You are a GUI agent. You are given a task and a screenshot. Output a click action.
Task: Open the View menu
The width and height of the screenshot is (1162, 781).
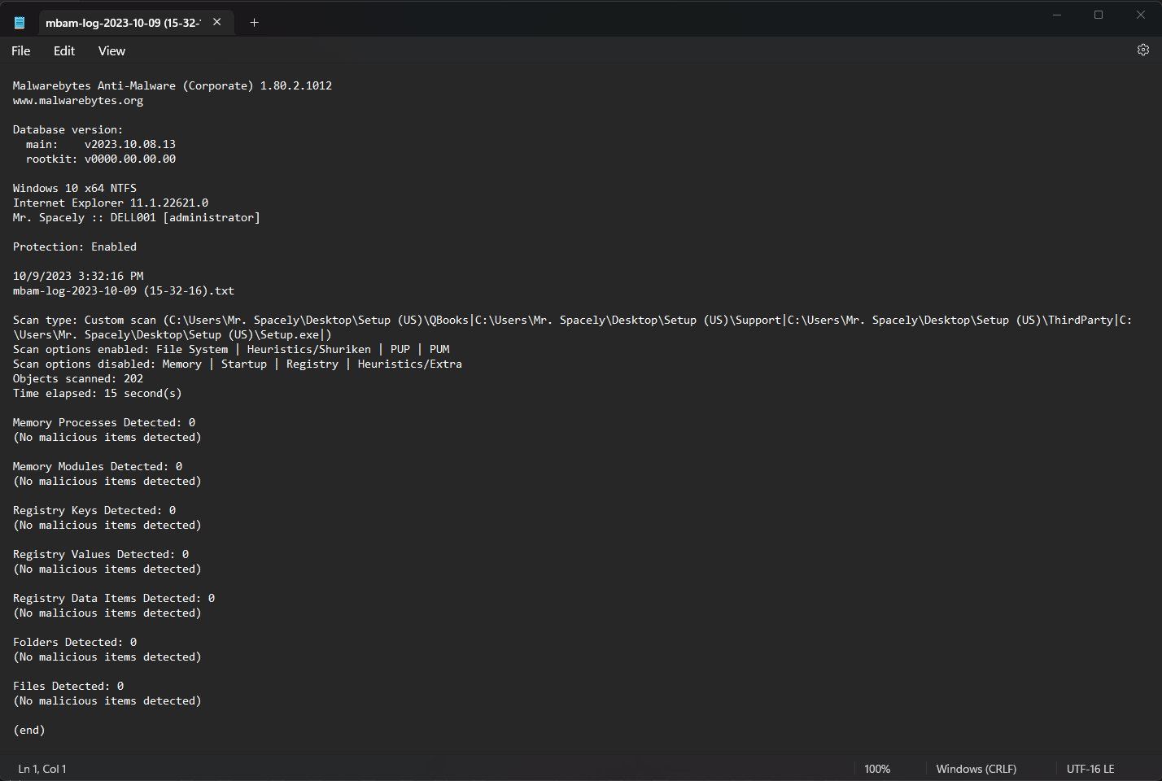[111, 50]
